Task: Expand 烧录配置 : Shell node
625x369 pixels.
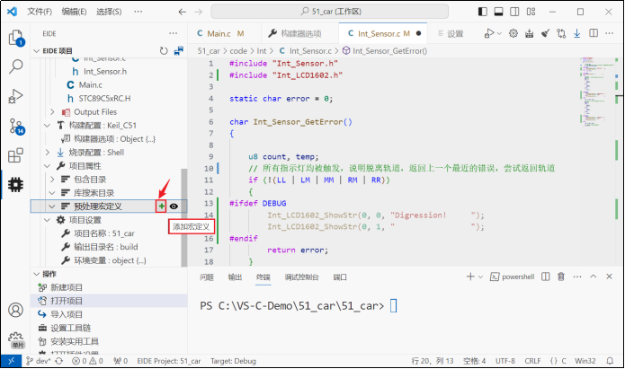Action: click(47, 153)
